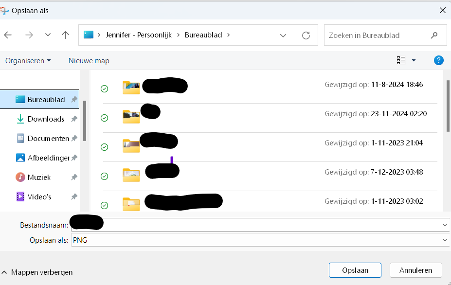Open the Organiseren menu
The width and height of the screenshot is (451, 285).
(28, 61)
